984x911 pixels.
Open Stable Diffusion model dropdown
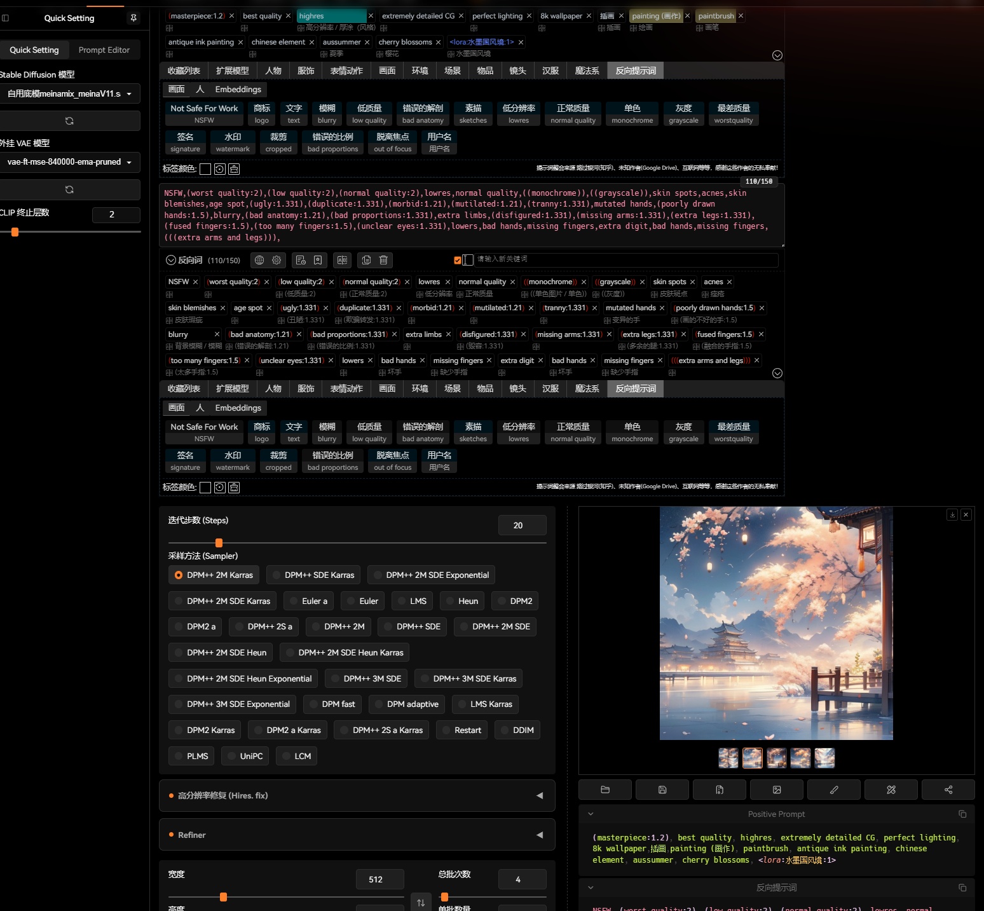click(69, 93)
